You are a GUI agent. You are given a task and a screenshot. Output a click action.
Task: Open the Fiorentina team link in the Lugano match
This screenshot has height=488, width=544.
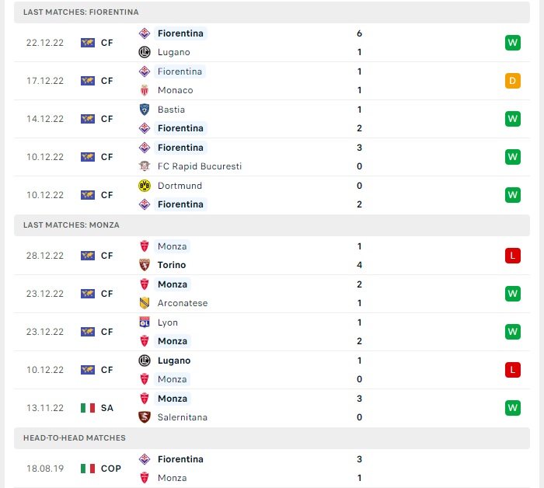click(x=180, y=33)
